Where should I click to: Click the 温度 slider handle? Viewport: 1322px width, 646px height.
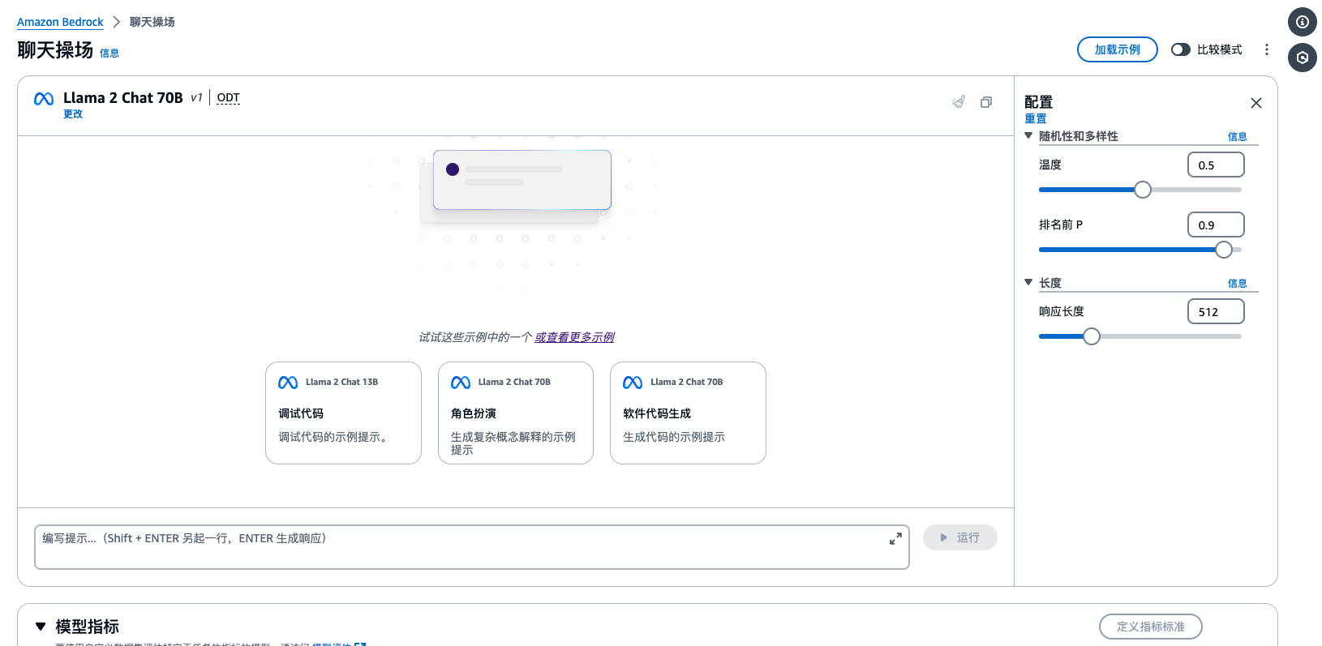[x=1142, y=190]
